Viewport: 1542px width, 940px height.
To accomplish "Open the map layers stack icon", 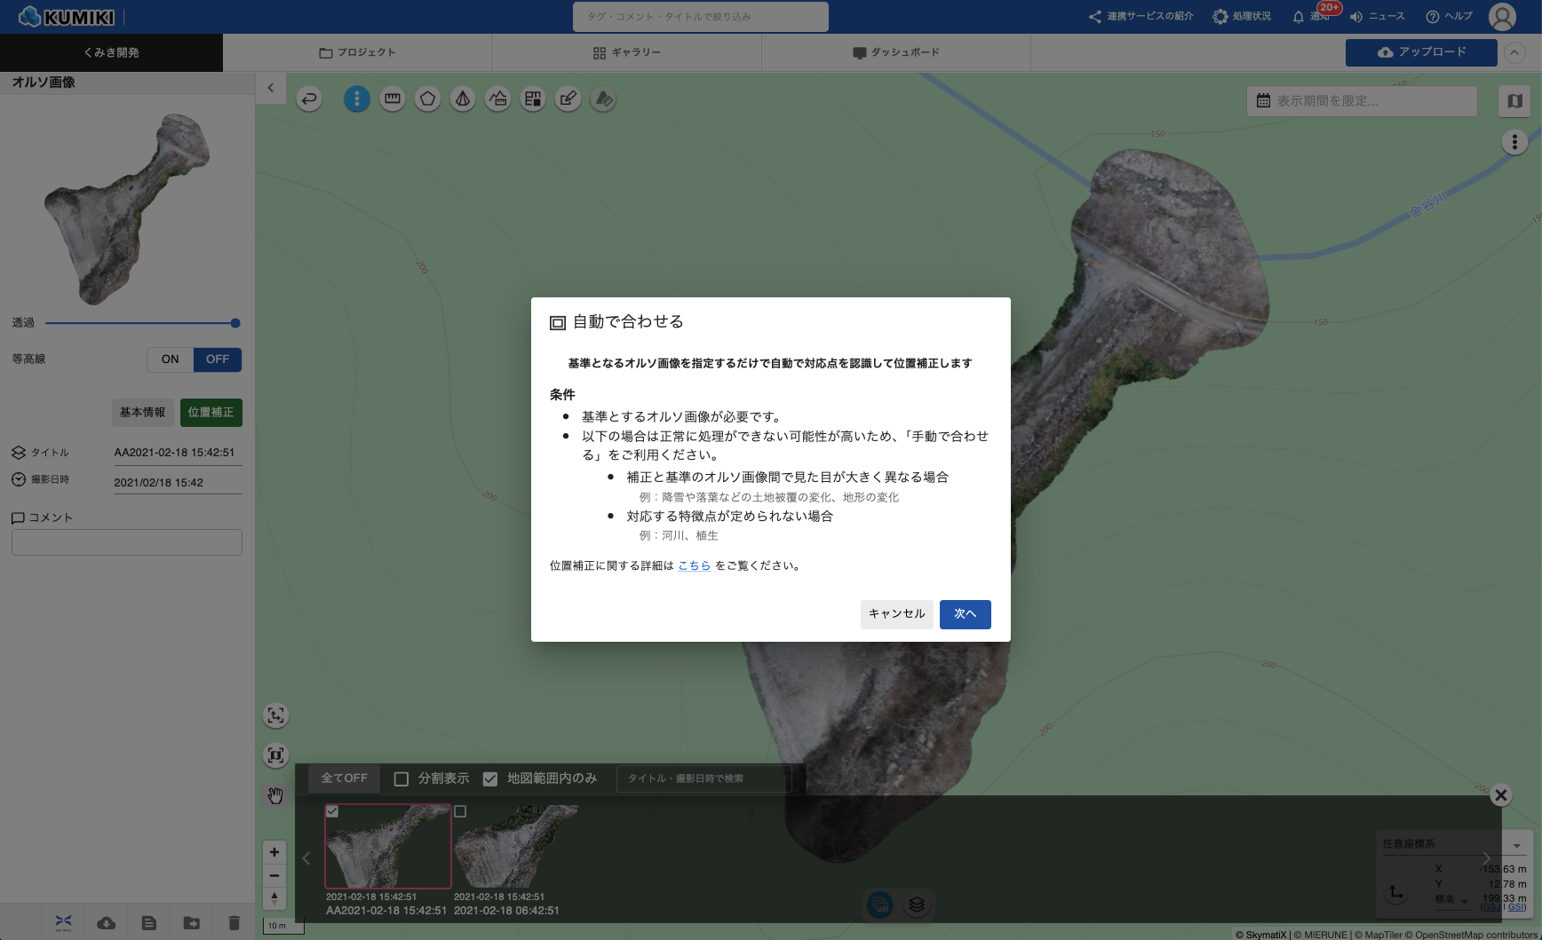I will pos(917,904).
